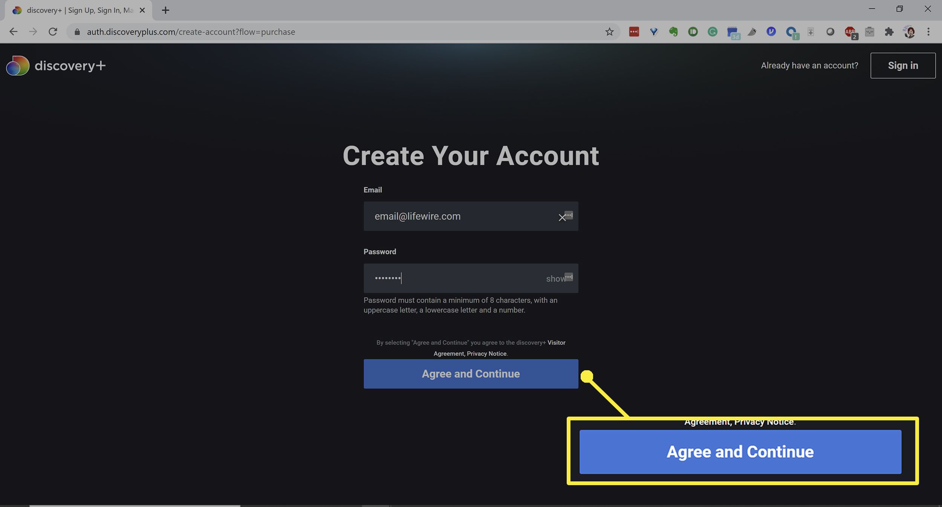Viewport: 942px width, 507px height.
Task: Click the Email input field
Action: tap(471, 216)
